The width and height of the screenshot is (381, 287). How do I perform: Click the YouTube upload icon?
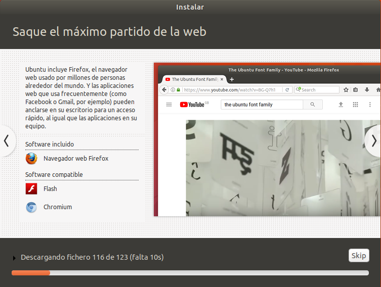coord(341,105)
